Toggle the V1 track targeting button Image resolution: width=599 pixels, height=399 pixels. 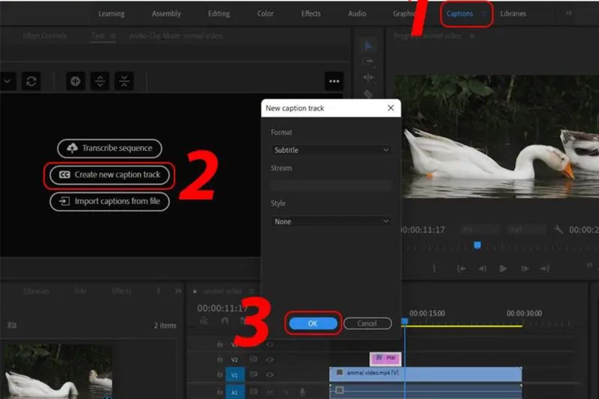[235, 374]
